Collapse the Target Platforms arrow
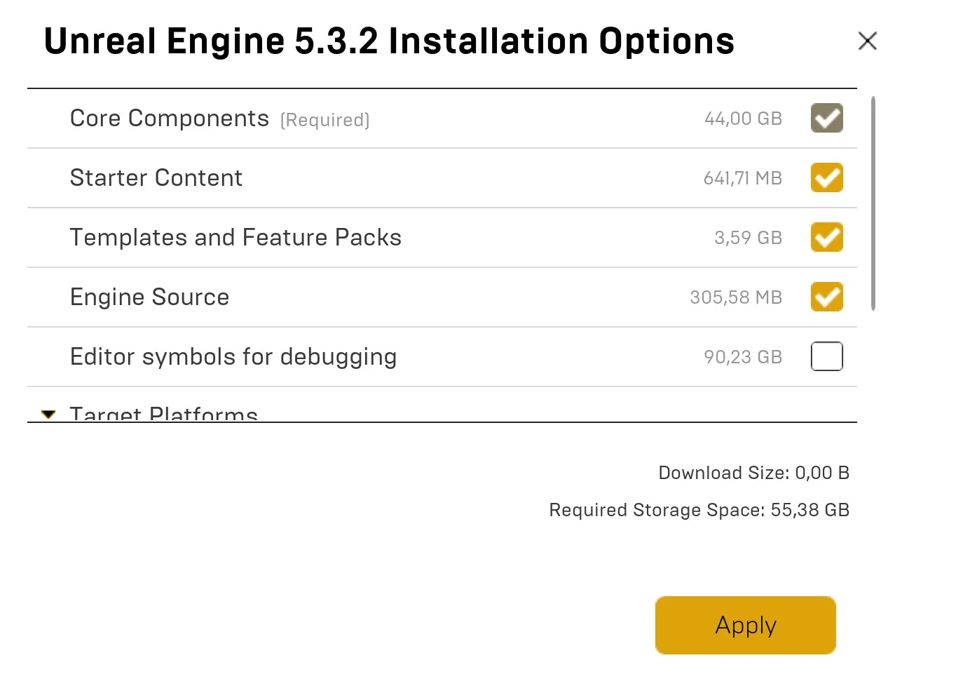The image size is (963, 693). 48,414
